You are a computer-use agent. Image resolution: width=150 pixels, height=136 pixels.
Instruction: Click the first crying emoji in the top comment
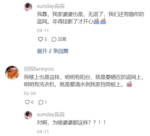point(96,21)
